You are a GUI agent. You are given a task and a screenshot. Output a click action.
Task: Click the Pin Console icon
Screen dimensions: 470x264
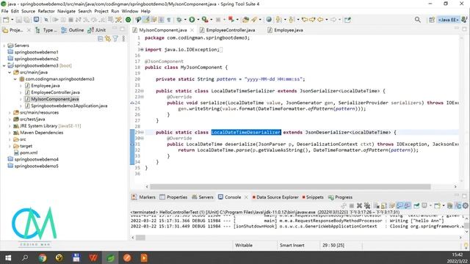click(416, 205)
